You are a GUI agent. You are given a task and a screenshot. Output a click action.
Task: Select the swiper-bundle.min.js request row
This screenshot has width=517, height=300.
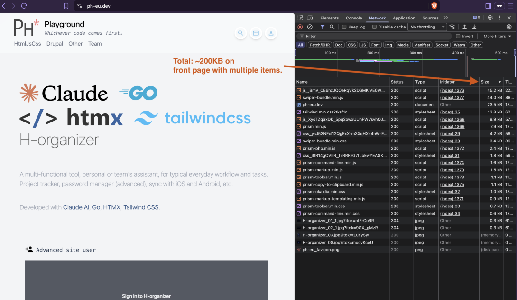[x=406, y=97]
